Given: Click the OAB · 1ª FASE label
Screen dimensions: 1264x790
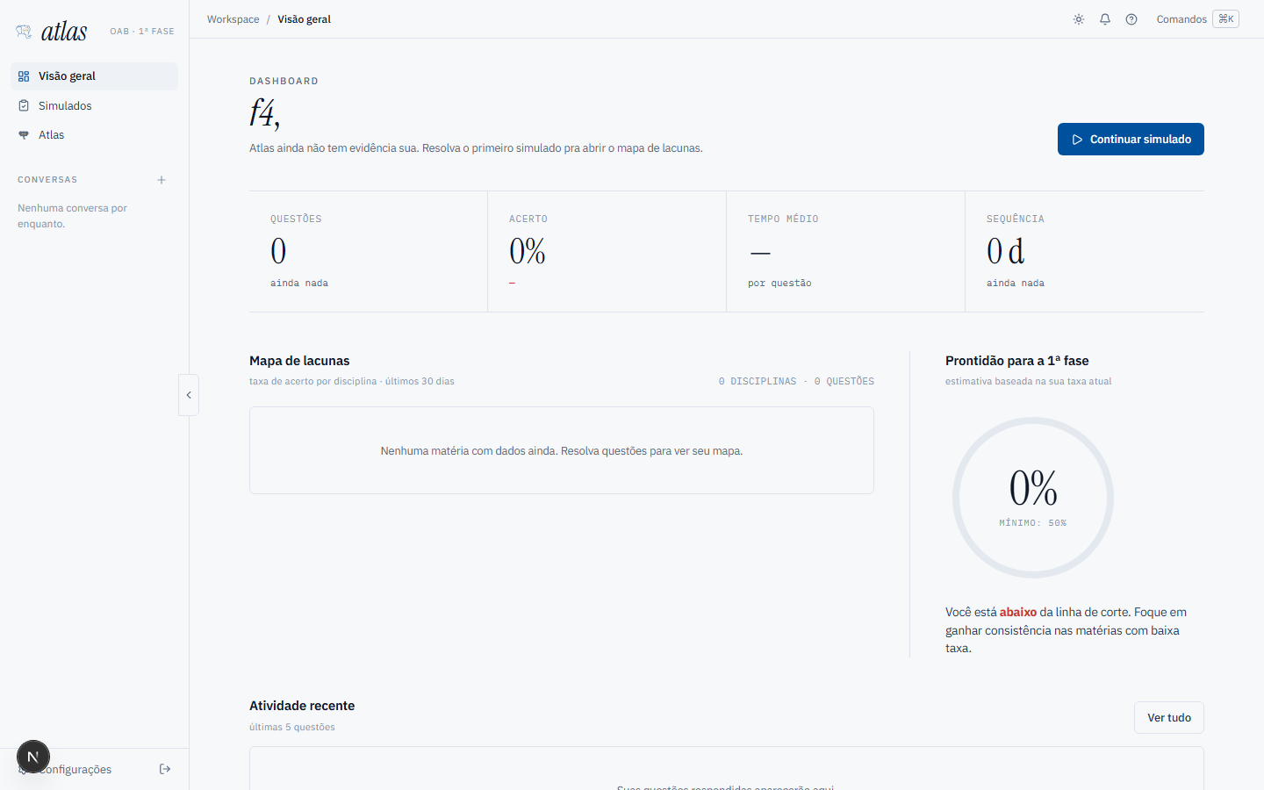Looking at the screenshot, I should (x=142, y=32).
